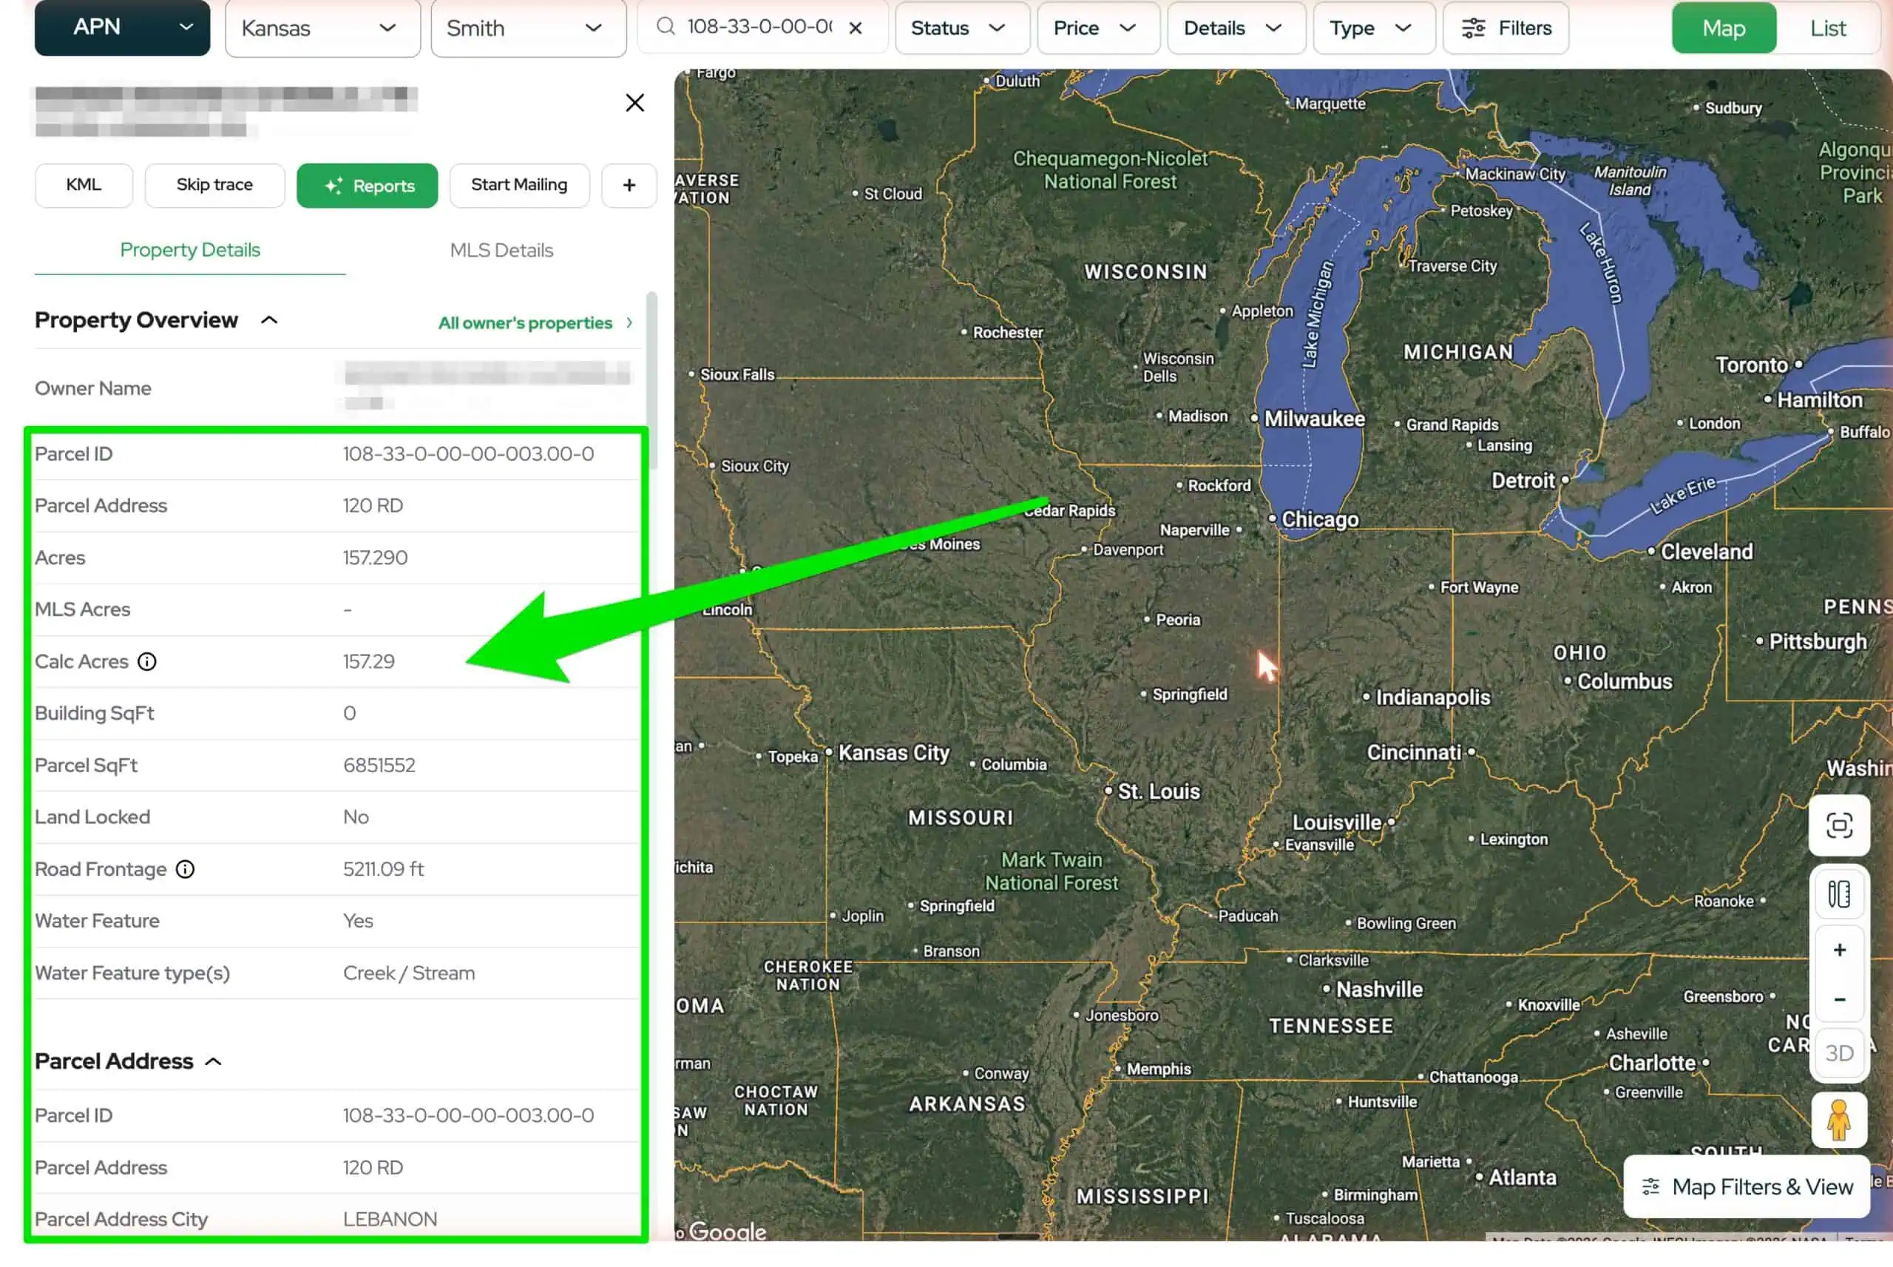Screen dimensions: 1893x1267
Task: Zoom out on the map
Action: click(x=1839, y=1000)
